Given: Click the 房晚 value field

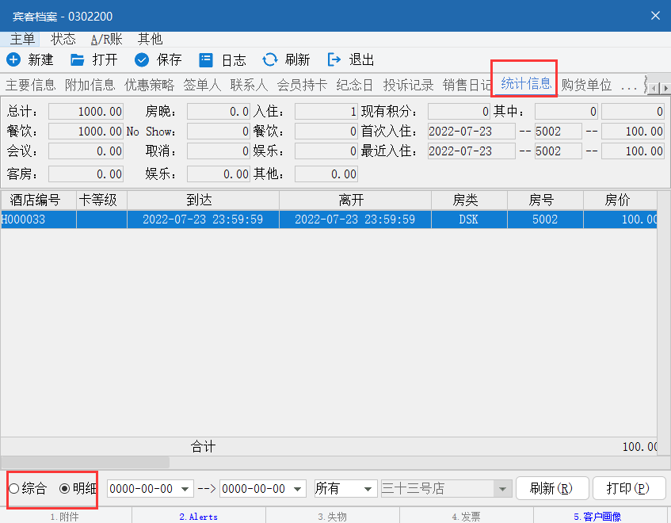Looking at the screenshot, I should point(218,111).
